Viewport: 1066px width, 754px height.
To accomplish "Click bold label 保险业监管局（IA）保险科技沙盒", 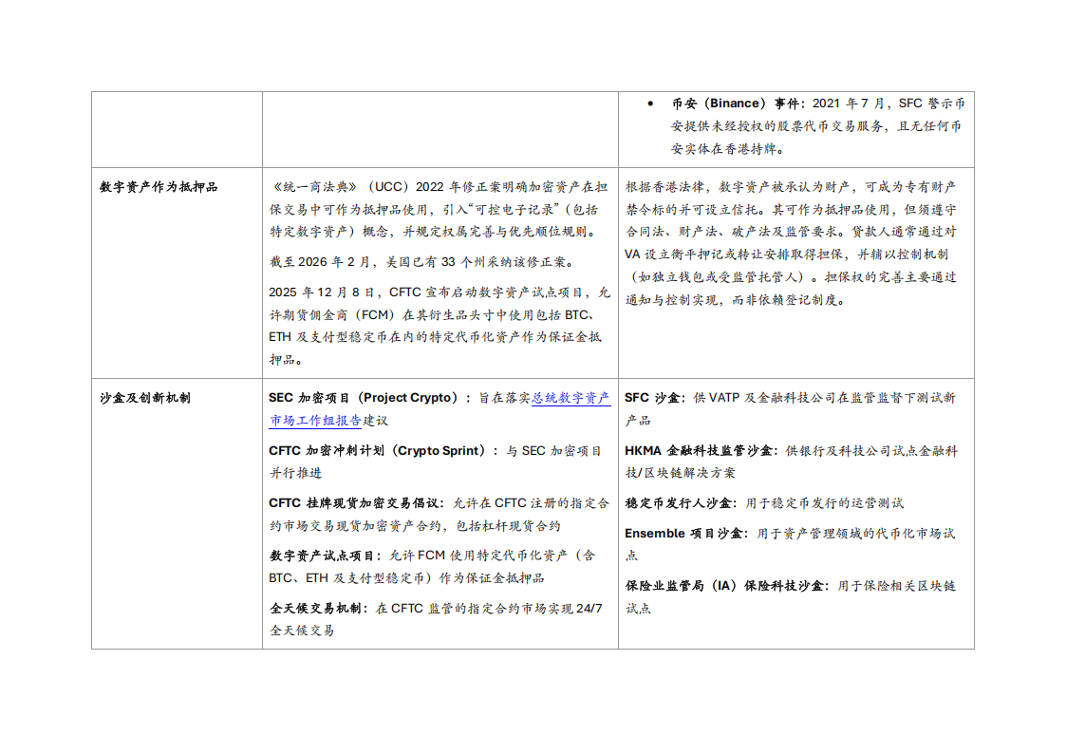I will 723,586.
